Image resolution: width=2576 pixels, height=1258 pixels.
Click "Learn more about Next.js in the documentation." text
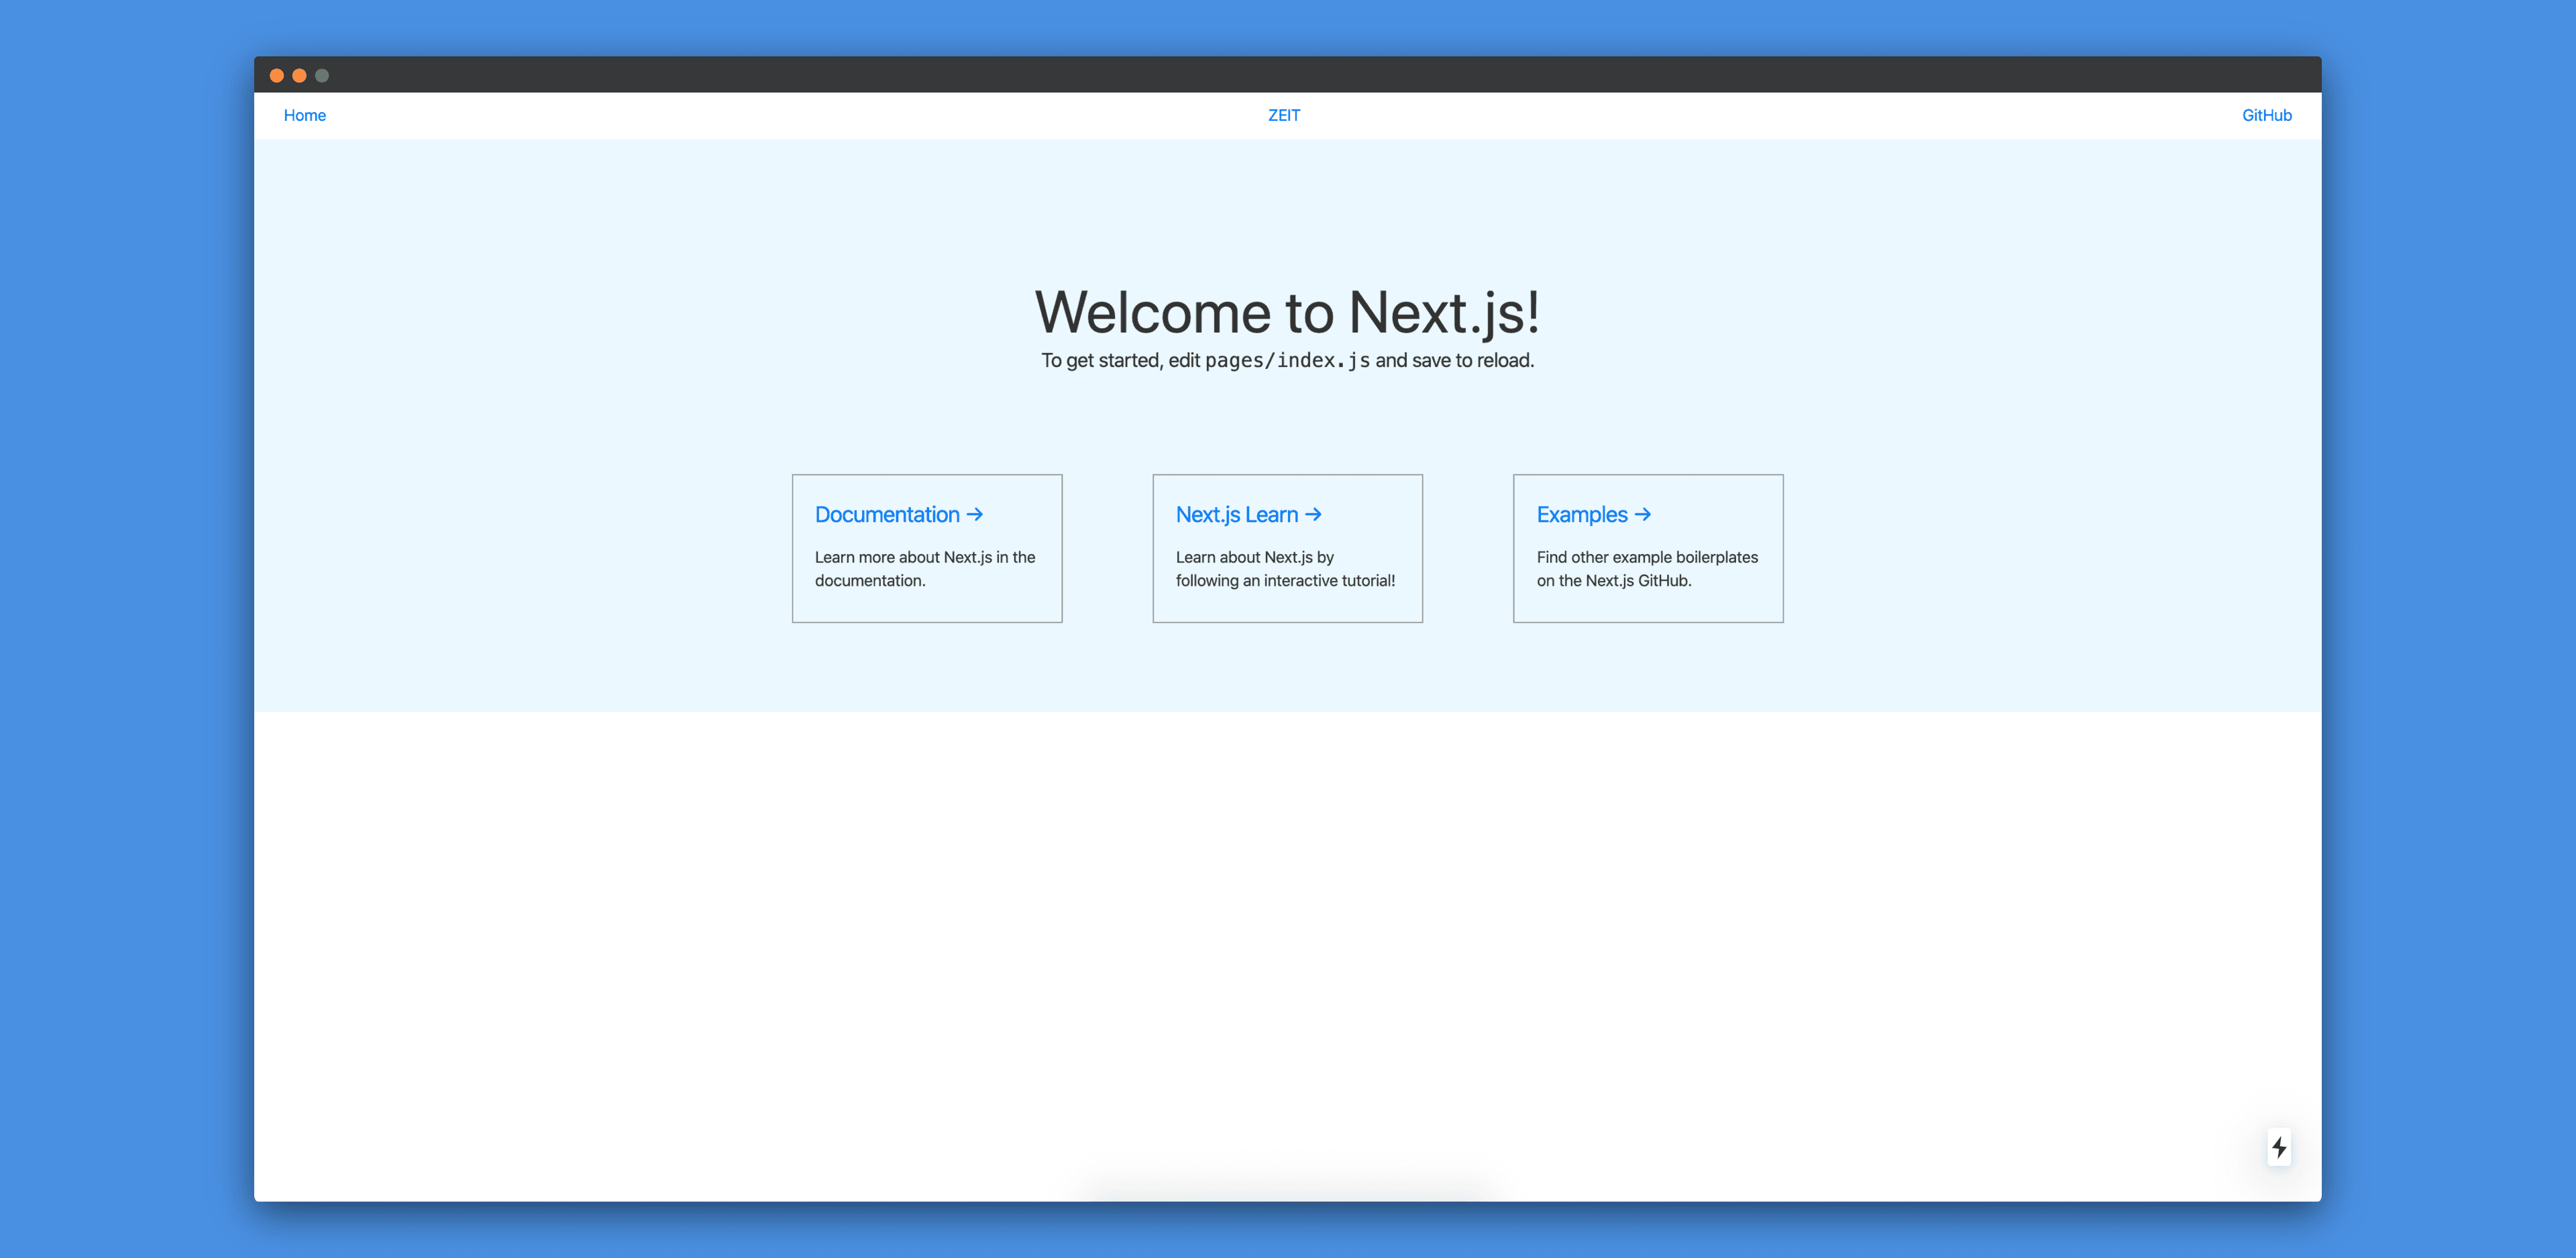click(x=925, y=569)
